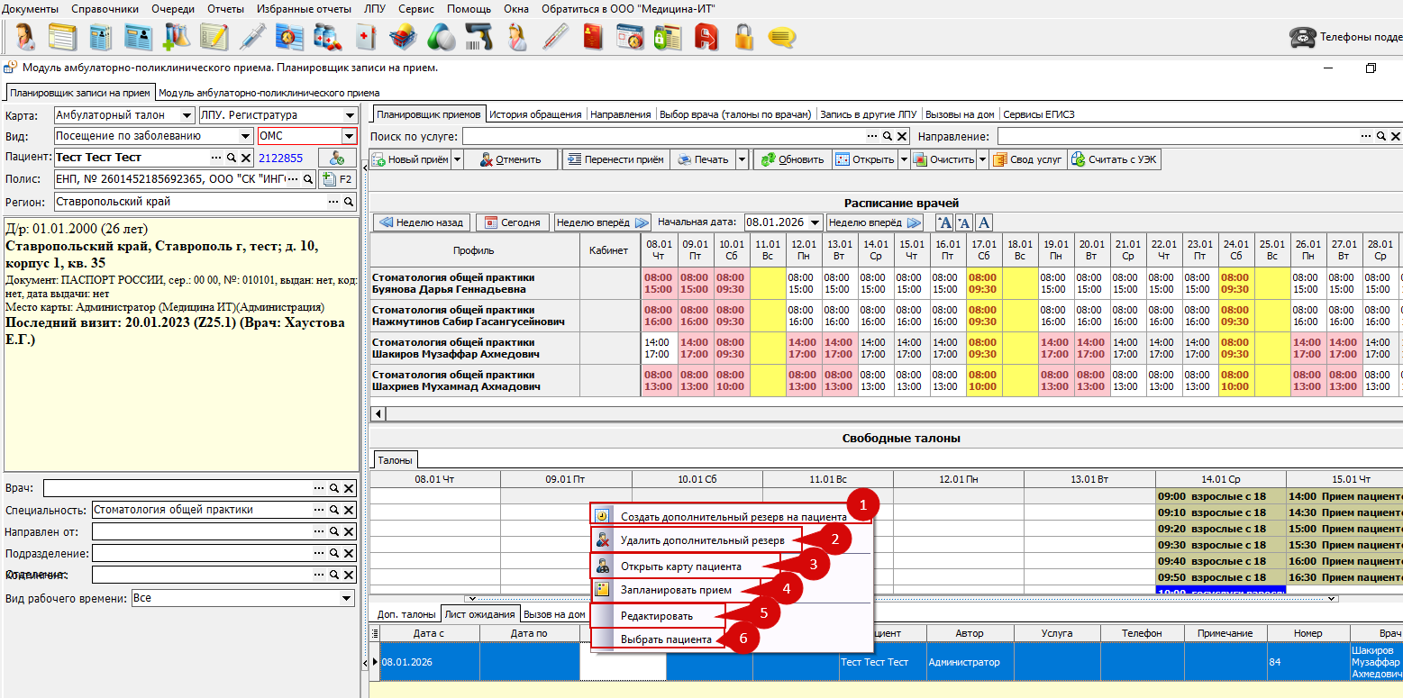
Task: Expand the Начальная дата date picker
Action: (x=815, y=222)
